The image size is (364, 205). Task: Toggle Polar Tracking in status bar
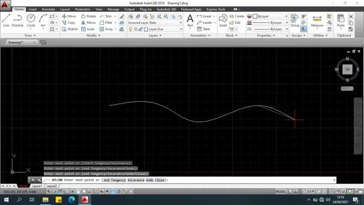pyautogui.click(x=72, y=191)
